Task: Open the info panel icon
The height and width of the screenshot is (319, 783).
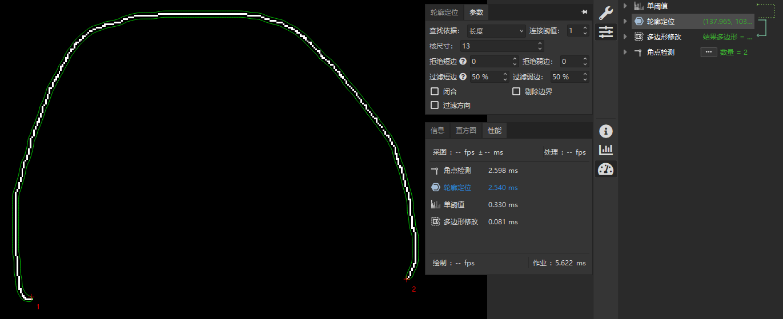Action: pyautogui.click(x=605, y=131)
